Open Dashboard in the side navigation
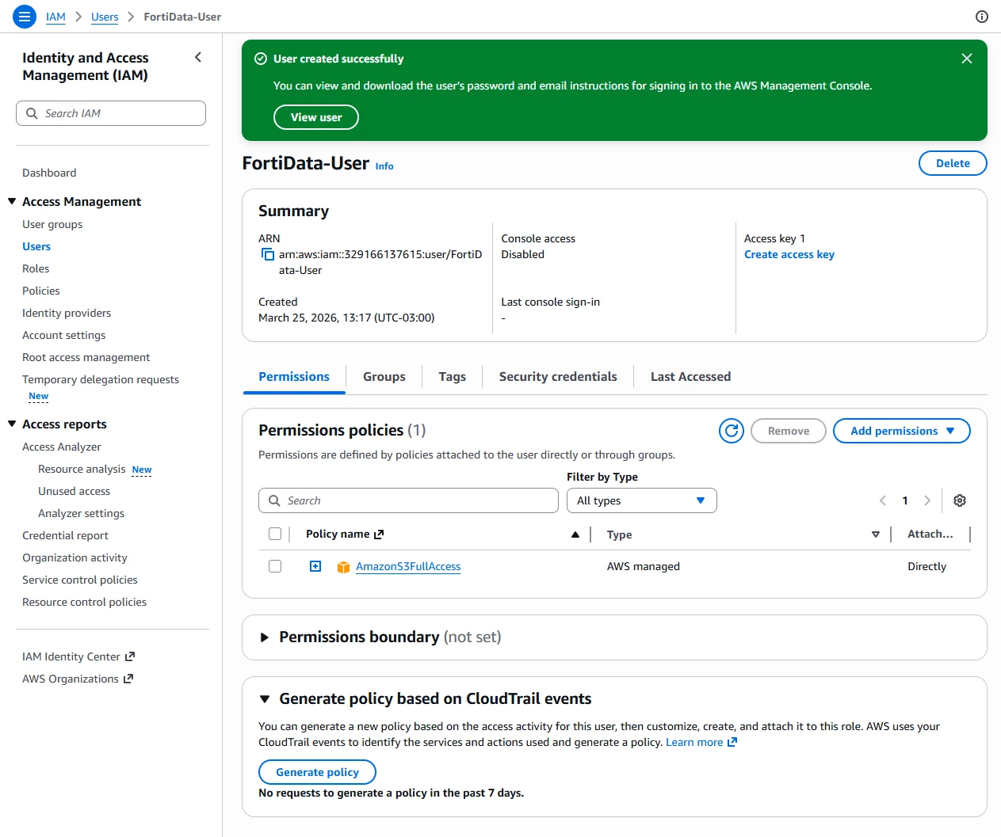This screenshot has width=1001, height=837. point(49,173)
